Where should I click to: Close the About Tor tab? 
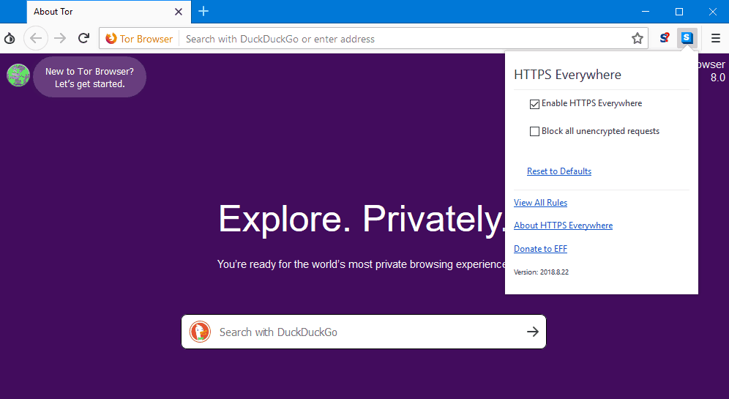pyautogui.click(x=179, y=12)
